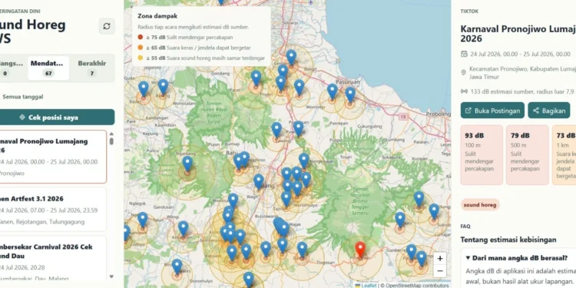Switch to the Mendatang tab
This screenshot has height=288, width=576.
point(48,68)
